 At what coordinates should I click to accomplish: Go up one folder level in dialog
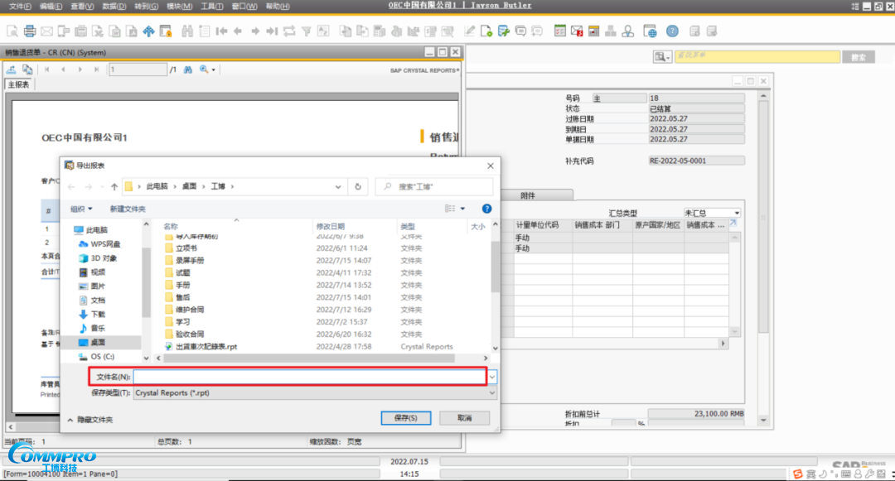(x=114, y=187)
